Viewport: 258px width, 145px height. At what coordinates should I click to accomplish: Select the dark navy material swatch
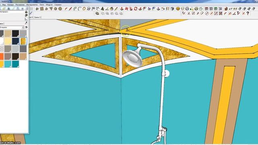pyautogui.click(x=15, y=41)
